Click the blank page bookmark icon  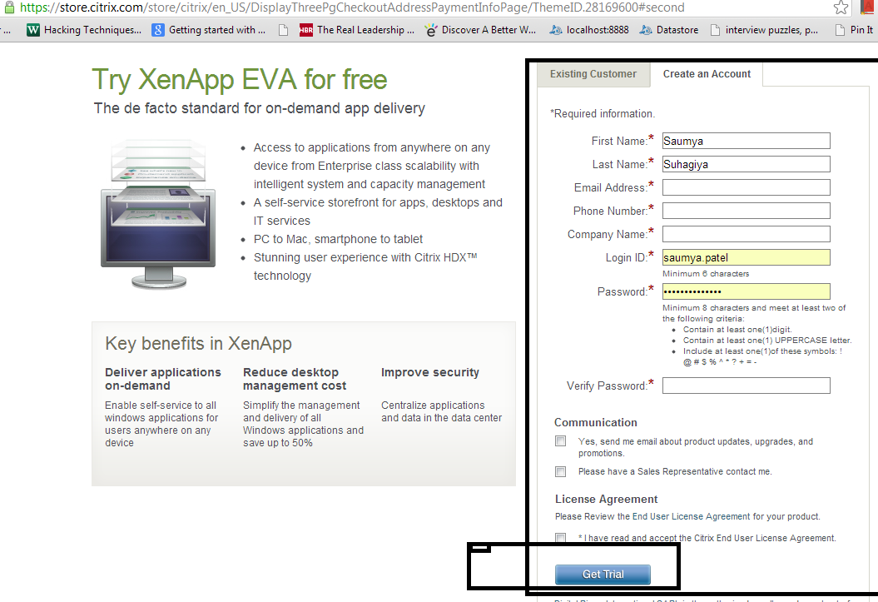(x=283, y=30)
